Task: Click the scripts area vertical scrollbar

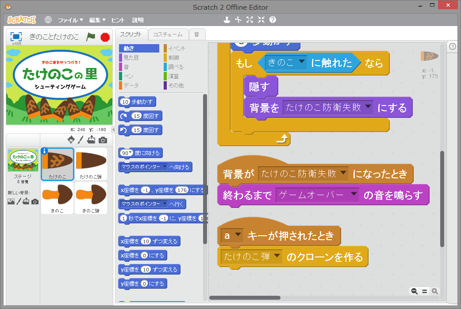Action: point(442,199)
